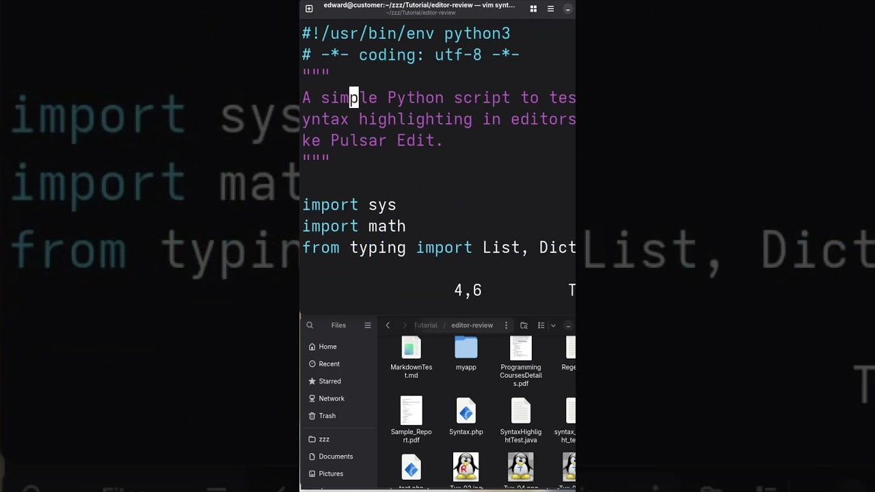Click the search icon in Files

pos(310,325)
